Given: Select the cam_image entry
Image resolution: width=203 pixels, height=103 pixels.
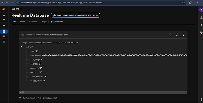Looking at the screenshot, I should click(x=109, y=55).
